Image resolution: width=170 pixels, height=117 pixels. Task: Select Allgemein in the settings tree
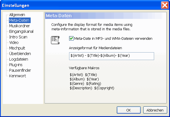(17, 15)
